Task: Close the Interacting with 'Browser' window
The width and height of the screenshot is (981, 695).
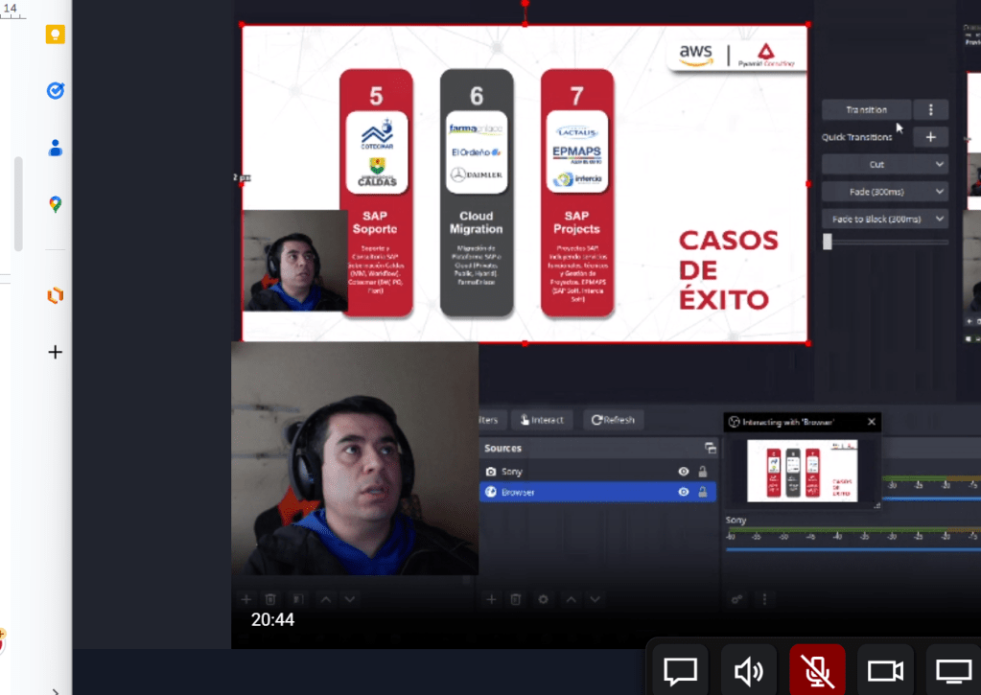Action: click(x=872, y=422)
